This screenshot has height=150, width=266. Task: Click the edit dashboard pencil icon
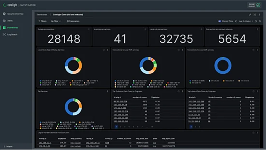pyautogui.click(x=250, y=15)
